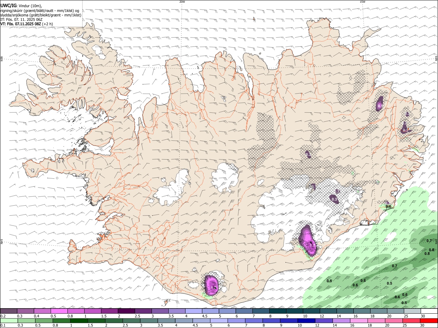Select the dark purple 2 swatch, top legend row

click(126, 311)
